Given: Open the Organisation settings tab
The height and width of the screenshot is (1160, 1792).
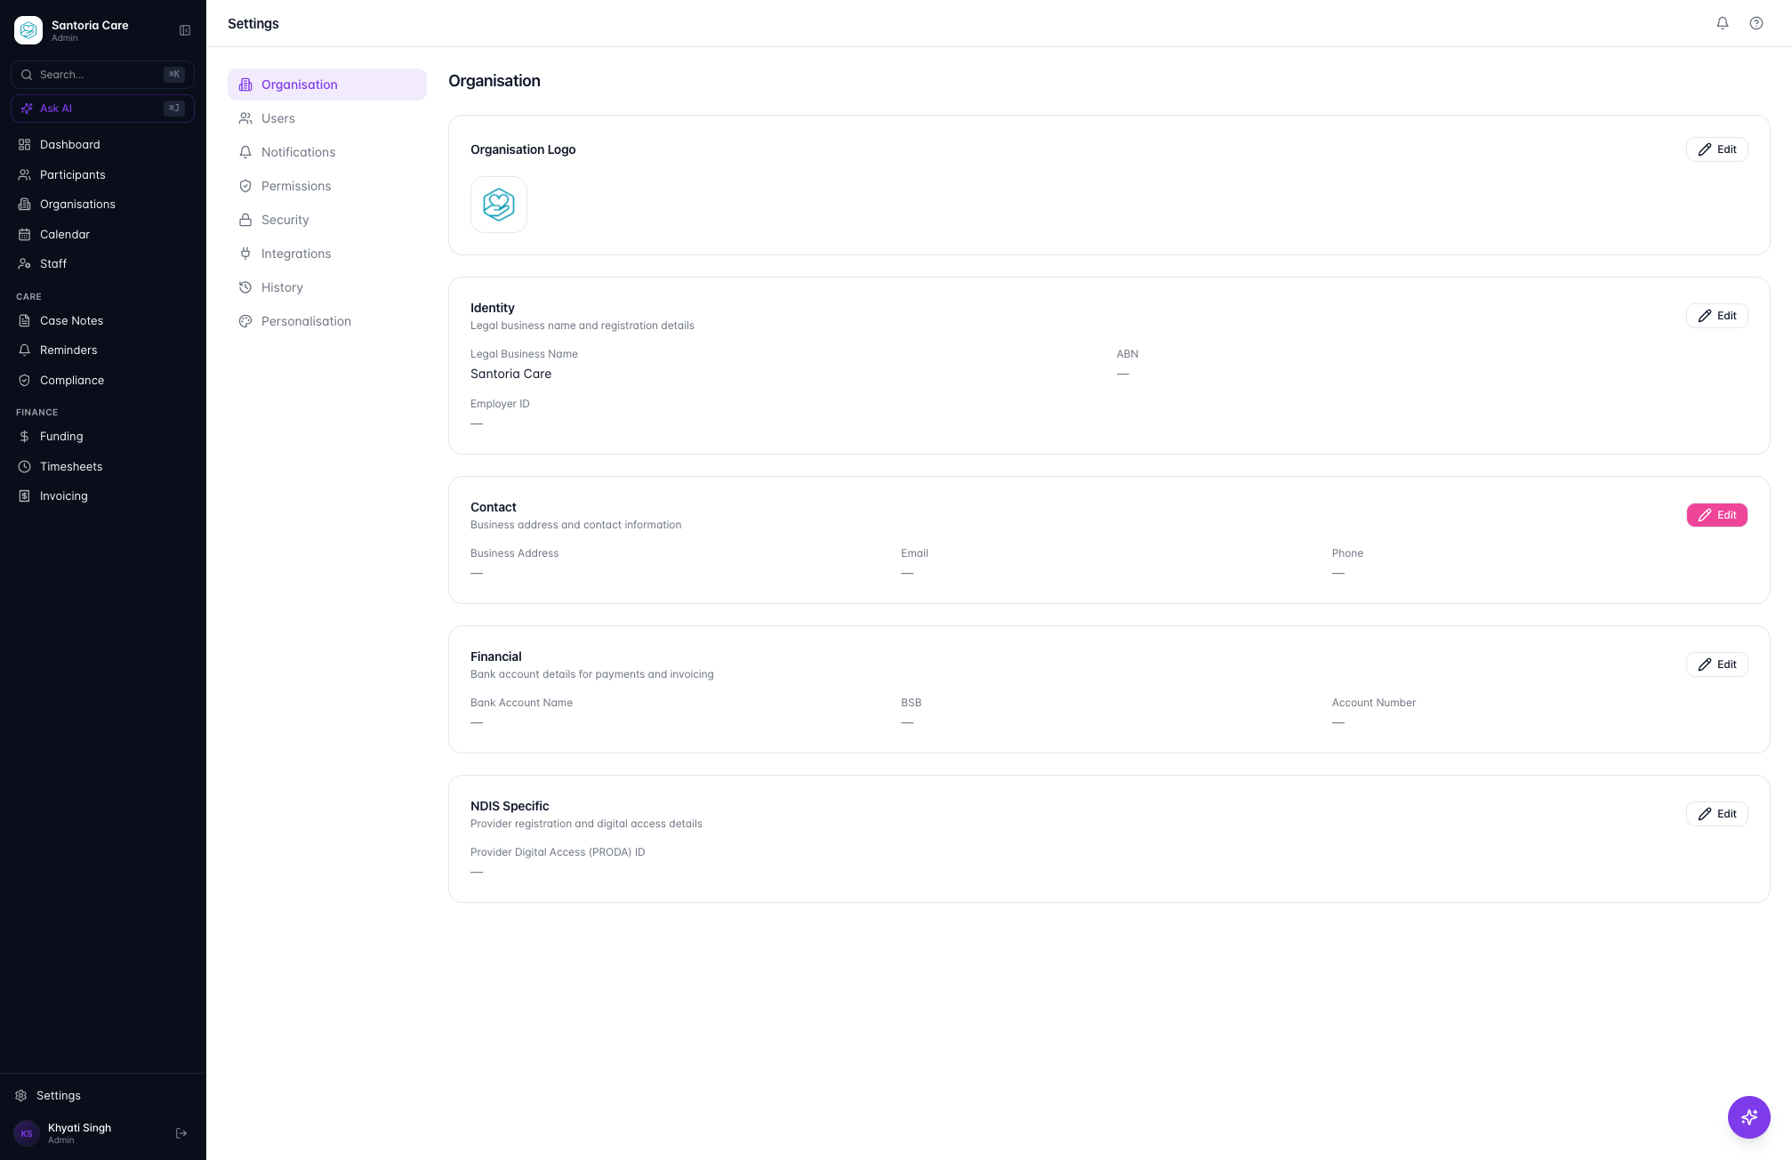Looking at the screenshot, I should (327, 85).
